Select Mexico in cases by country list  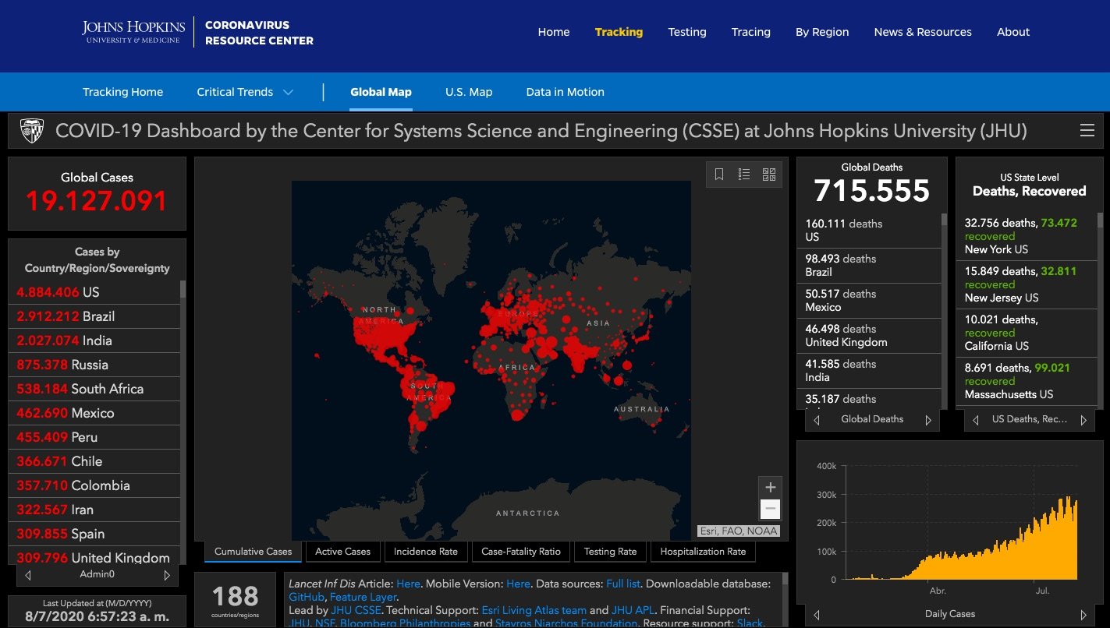(94, 413)
